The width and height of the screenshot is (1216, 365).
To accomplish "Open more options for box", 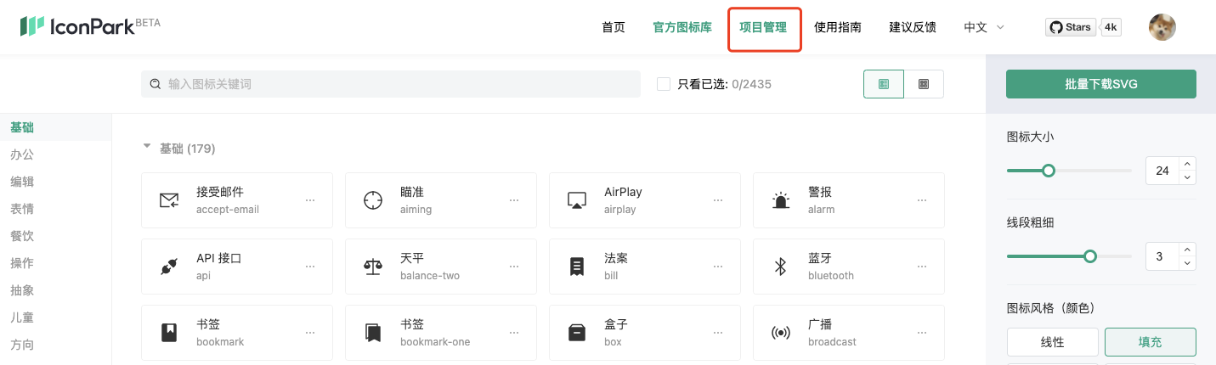I will pos(718,333).
